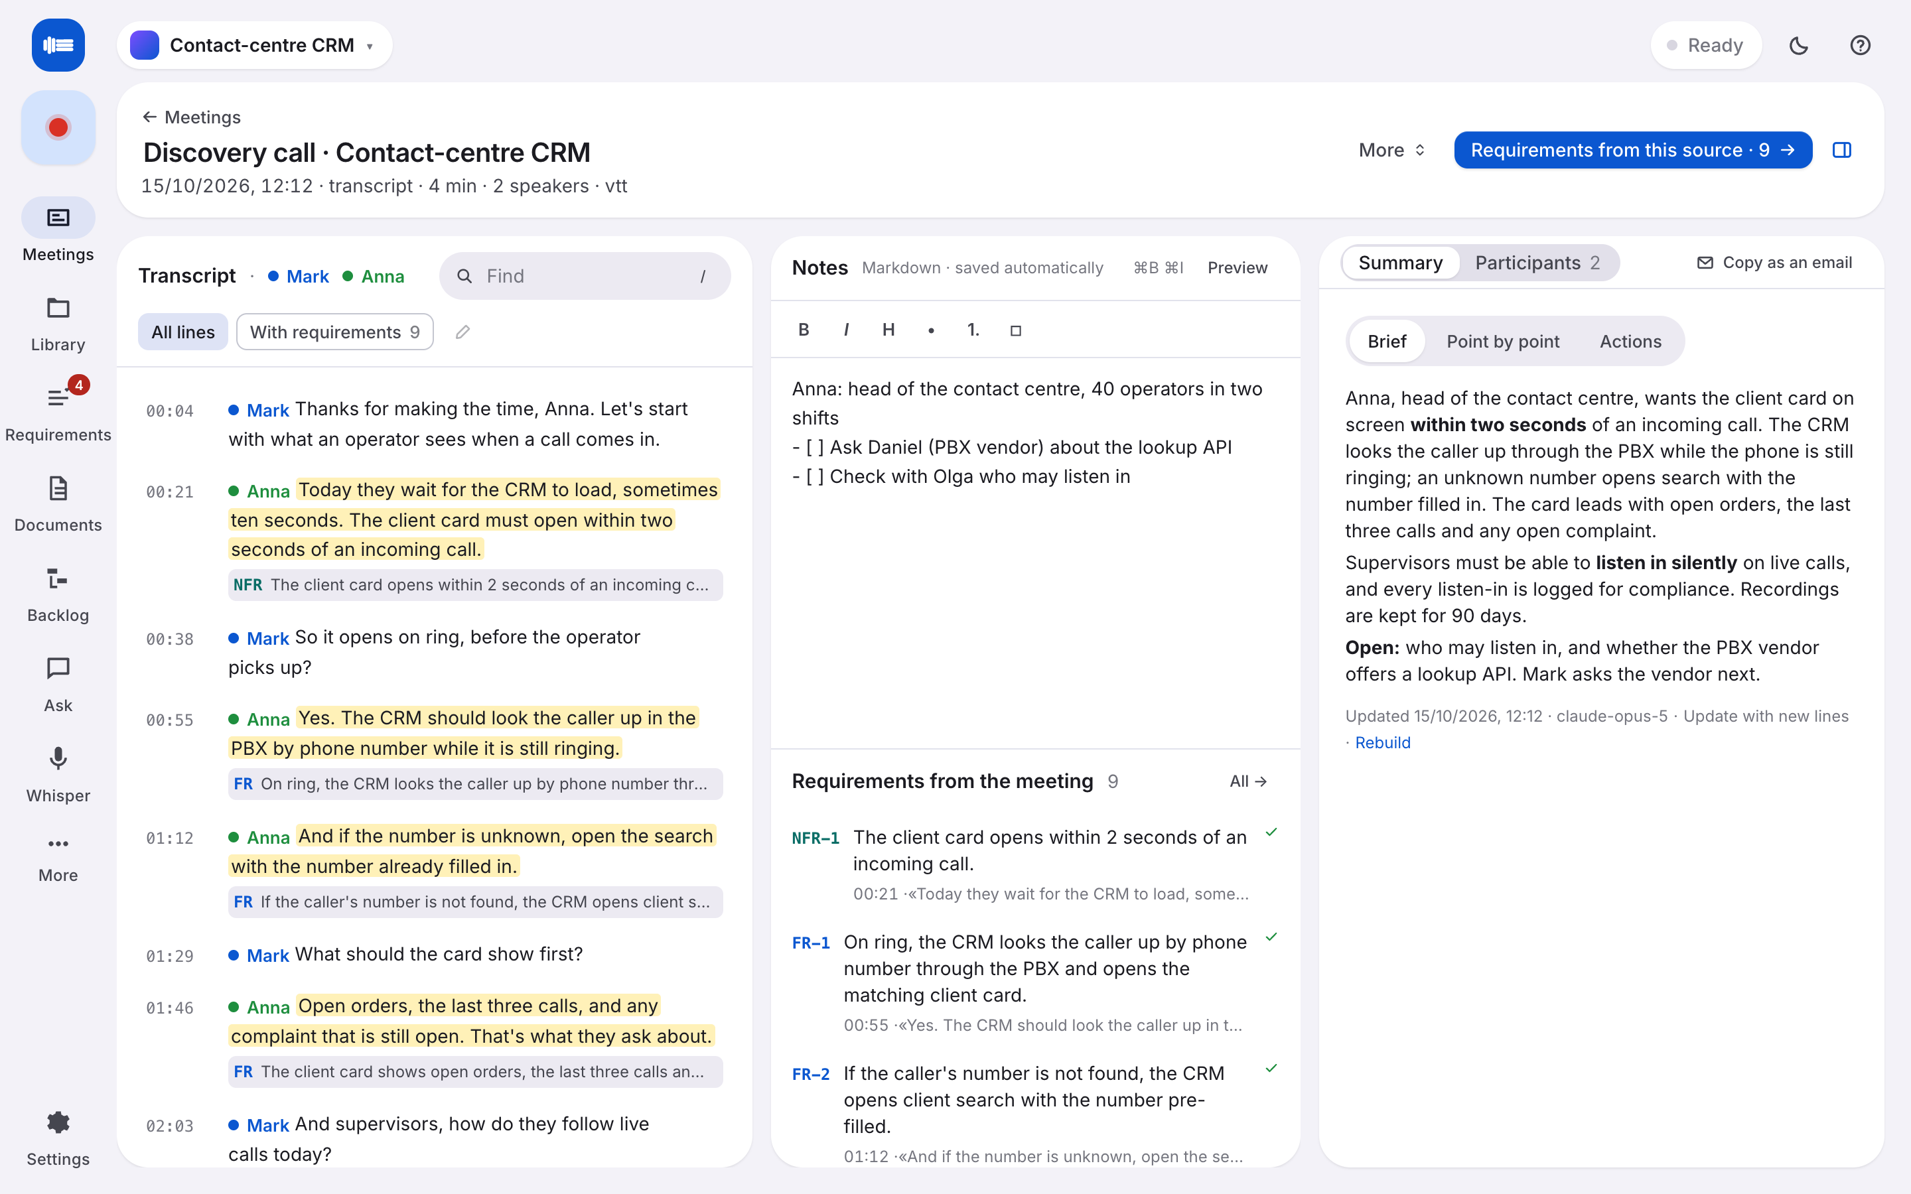Click the red record button
This screenshot has width=1911, height=1194.
point(58,128)
